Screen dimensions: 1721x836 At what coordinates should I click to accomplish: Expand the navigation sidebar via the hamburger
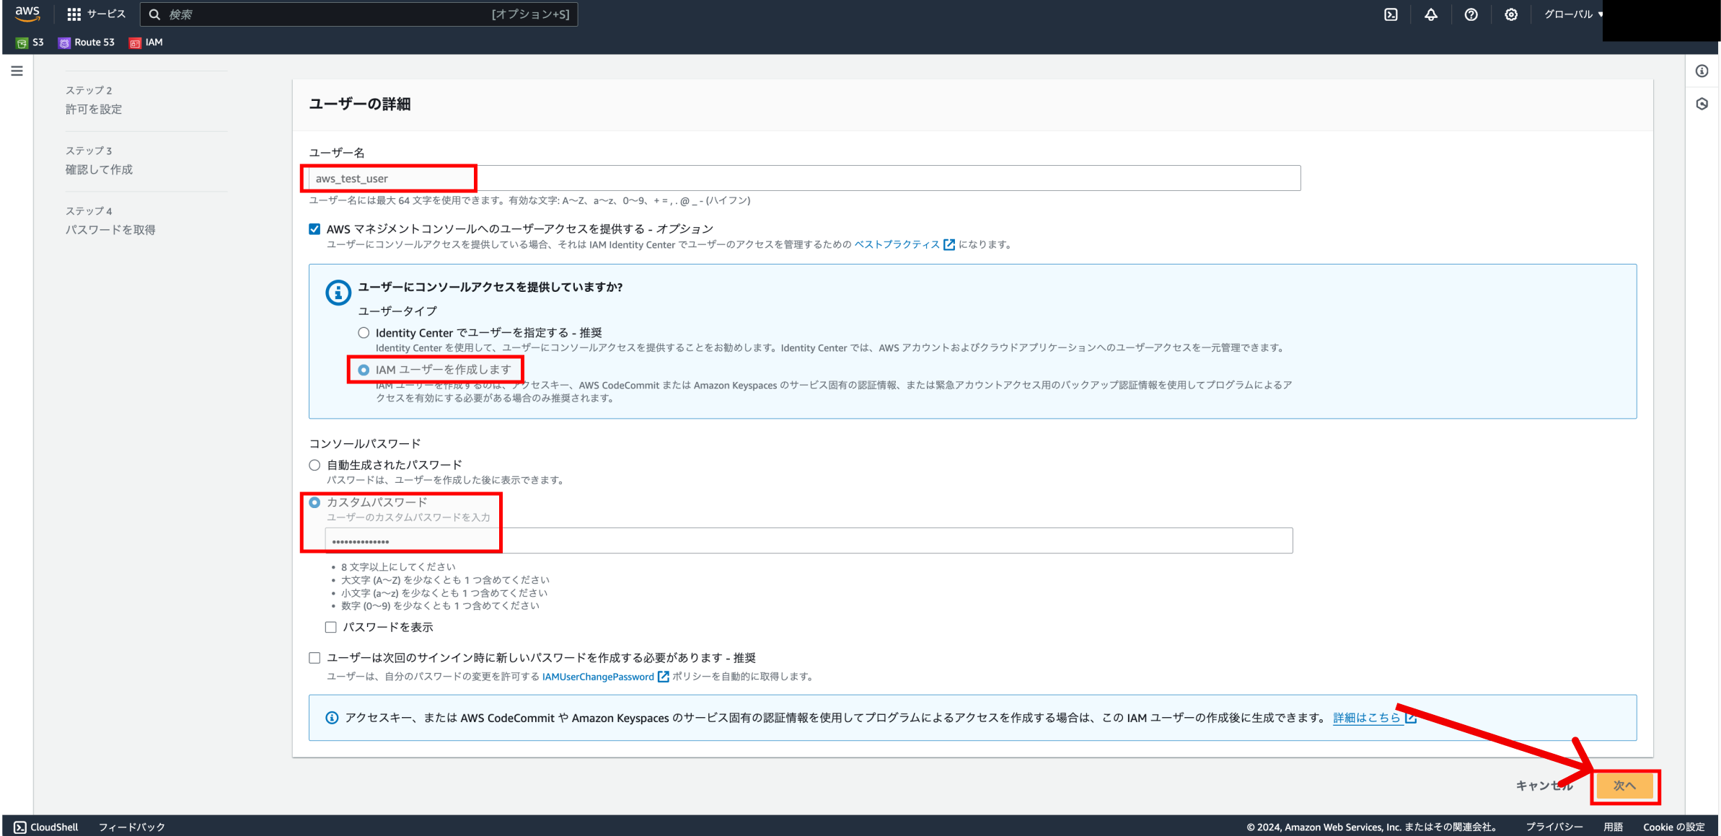tap(17, 71)
